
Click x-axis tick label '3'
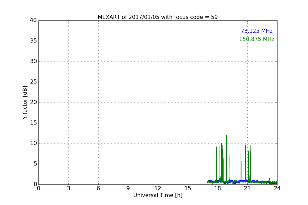[x=68, y=188]
